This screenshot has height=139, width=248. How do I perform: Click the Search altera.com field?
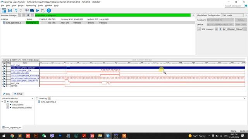234,6
